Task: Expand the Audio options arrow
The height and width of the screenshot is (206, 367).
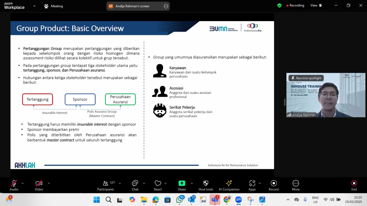Action: point(23,183)
